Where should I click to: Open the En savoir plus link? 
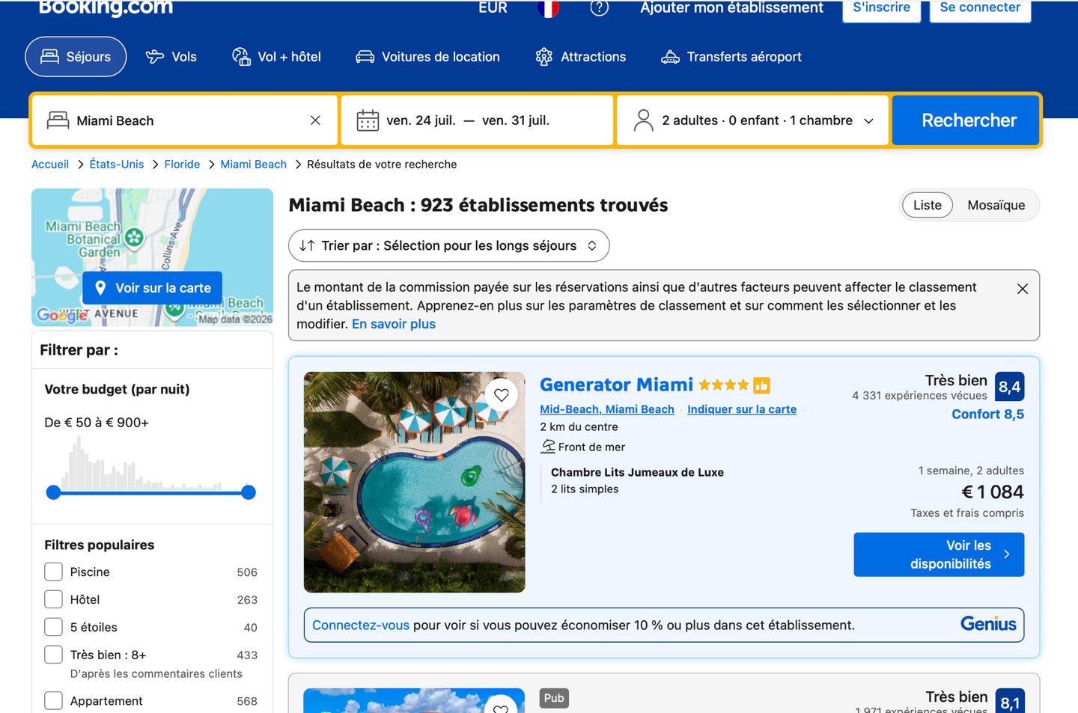(394, 324)
